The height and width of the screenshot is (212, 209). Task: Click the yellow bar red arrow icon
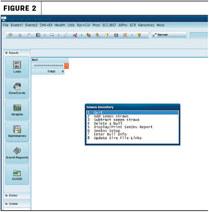click(x=107, y=35)
